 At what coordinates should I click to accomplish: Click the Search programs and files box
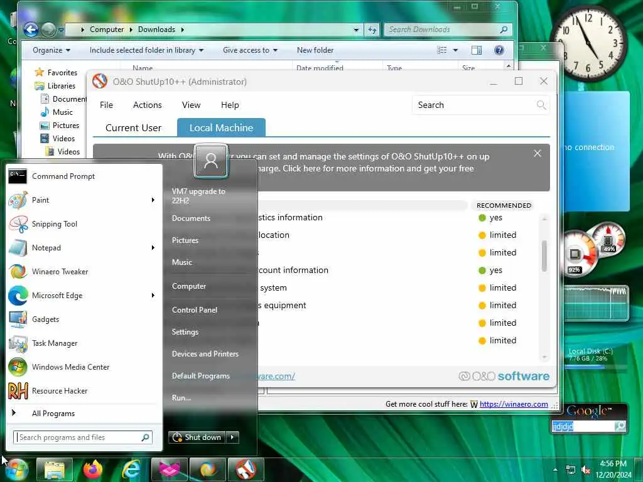pos(83,437)
